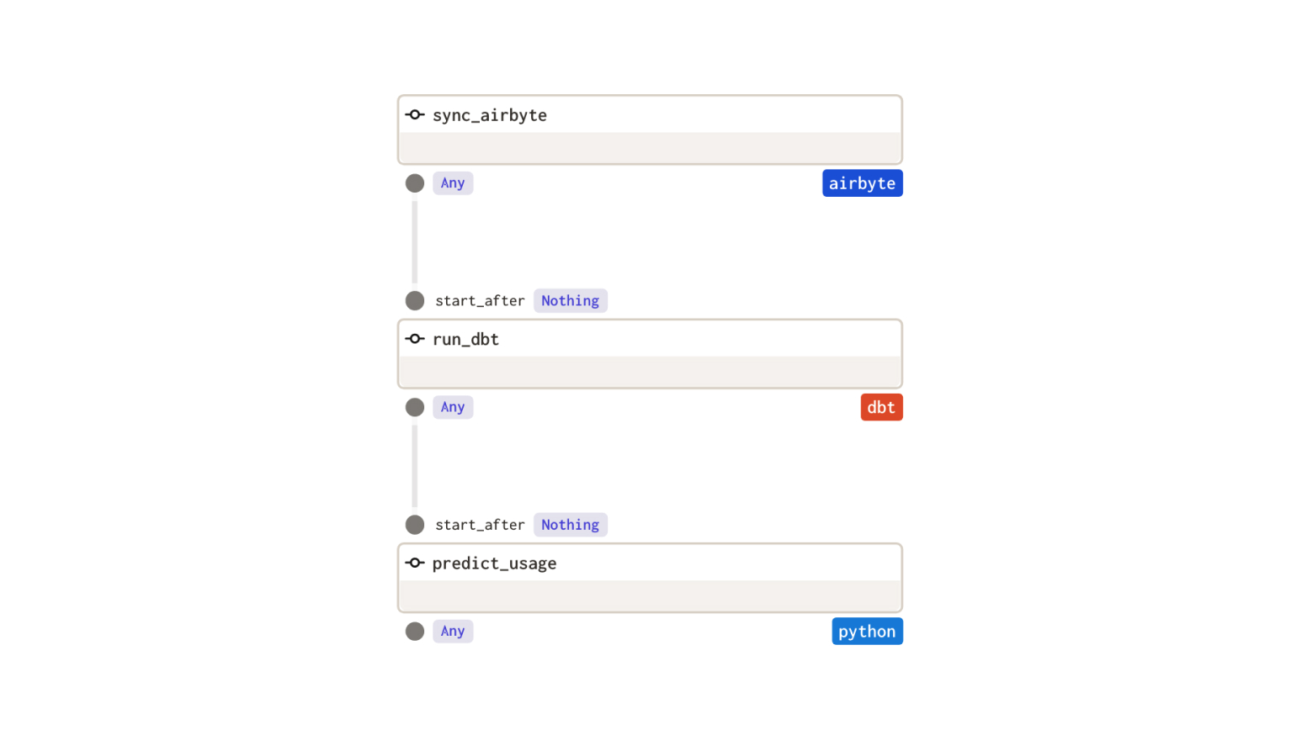Image resolution: width=1302 pixels, height=735 pixels.
Task: Click the edge linking sync_airbyte to run_dbt
Action: tap(415, 242)
